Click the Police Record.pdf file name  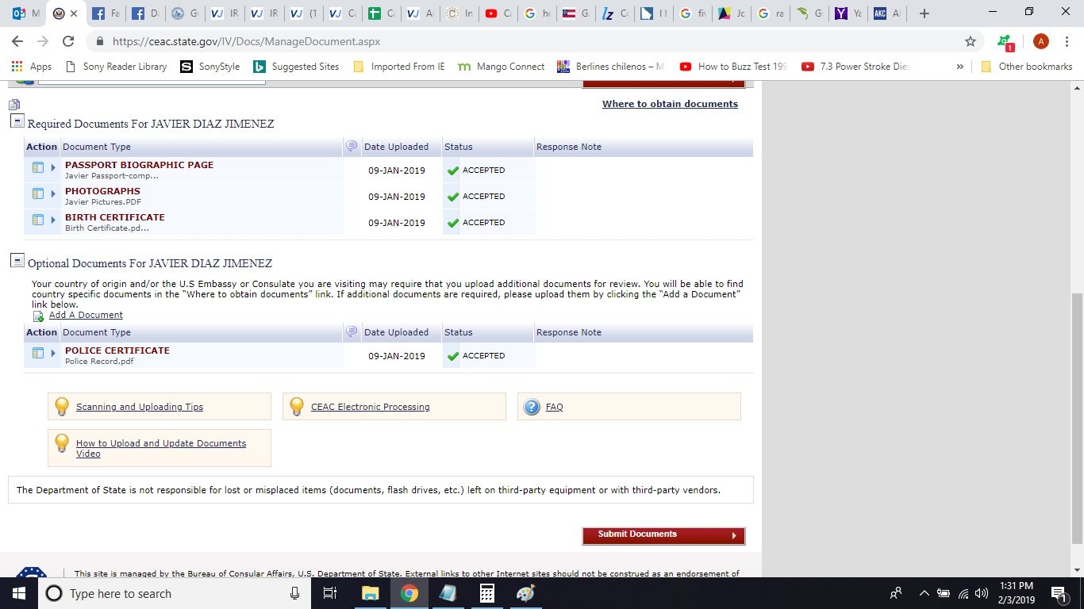pyautogui.click(x=99, y=362)
